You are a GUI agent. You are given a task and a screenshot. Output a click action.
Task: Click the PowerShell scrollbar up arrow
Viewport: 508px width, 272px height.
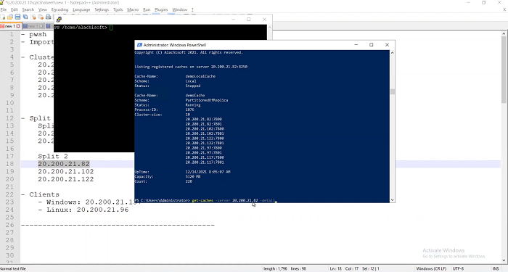(x=393, y=52)
